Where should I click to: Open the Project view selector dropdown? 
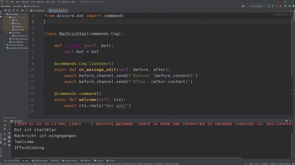tap(6, 11)
